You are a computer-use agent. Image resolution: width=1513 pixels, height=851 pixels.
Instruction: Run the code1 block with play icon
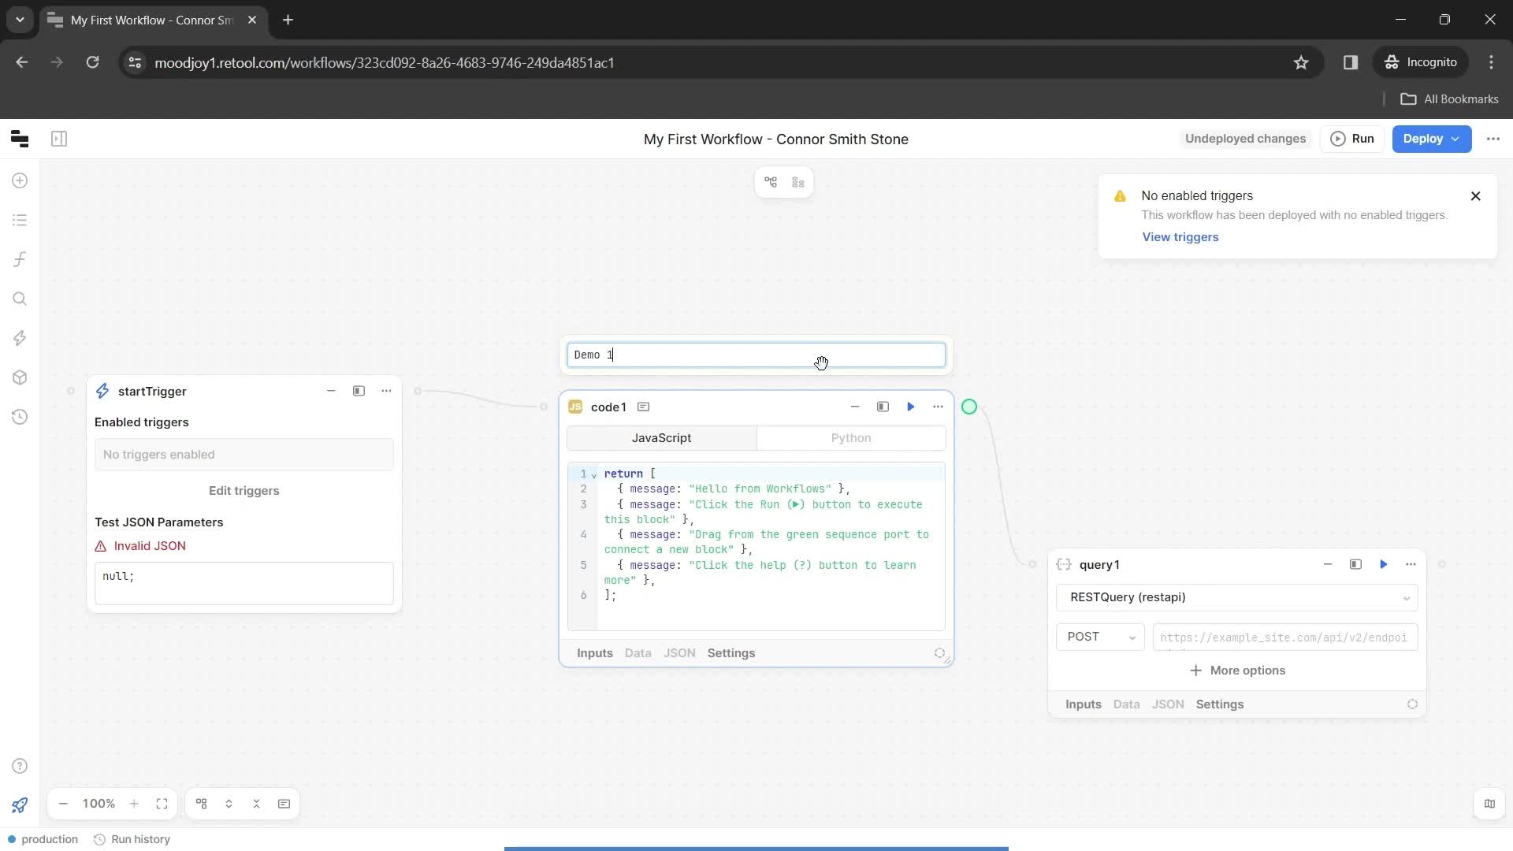910,407
